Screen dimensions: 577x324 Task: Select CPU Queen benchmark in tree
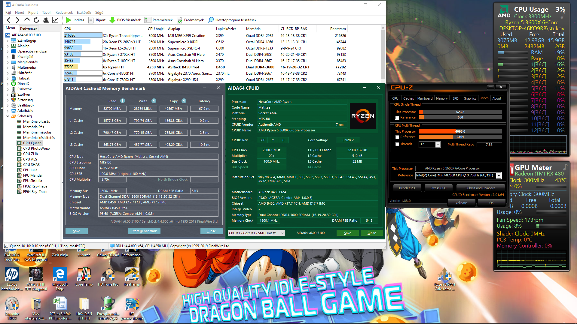pos(32,143)
